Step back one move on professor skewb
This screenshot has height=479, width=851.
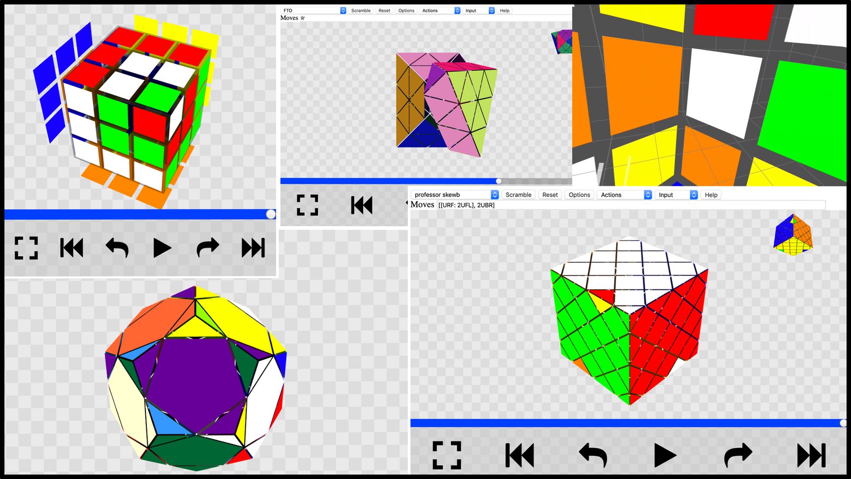coord(593,455)
